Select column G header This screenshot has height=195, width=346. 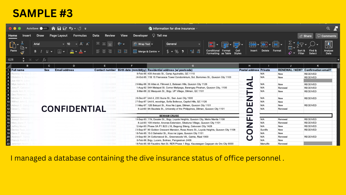pos(193,66)
